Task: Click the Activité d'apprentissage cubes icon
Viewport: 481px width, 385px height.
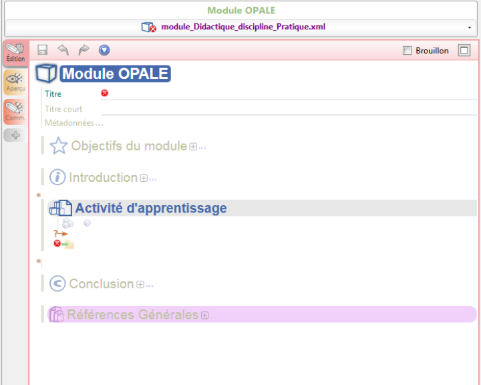Action: pos(61,208)
